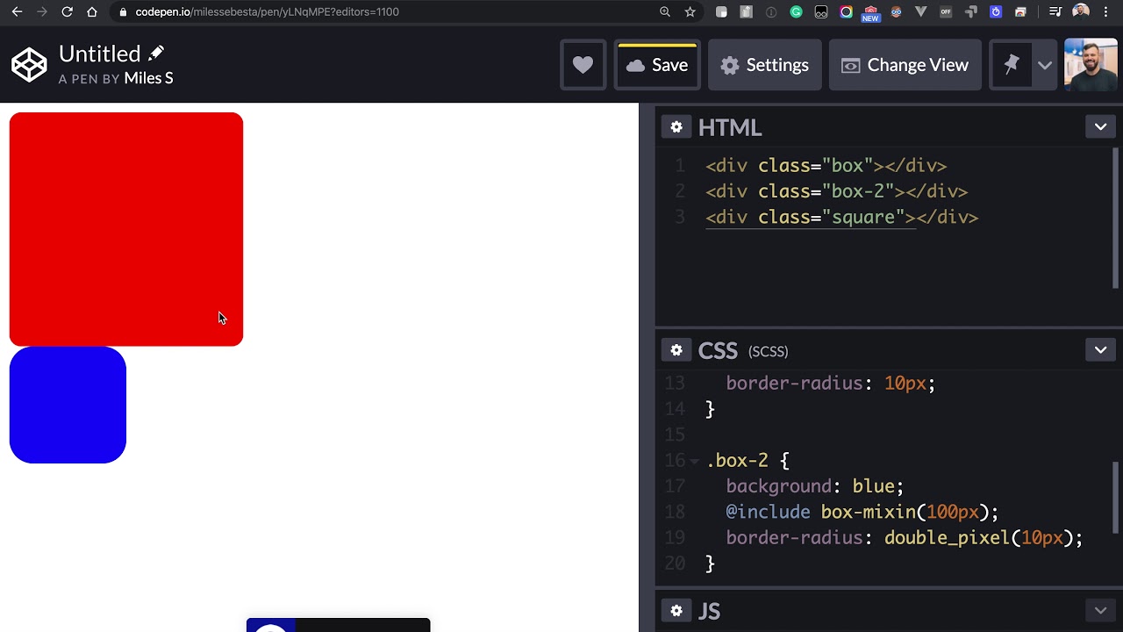Go to the browser home page
This screenshot has height=632, width=1123.
91,12
